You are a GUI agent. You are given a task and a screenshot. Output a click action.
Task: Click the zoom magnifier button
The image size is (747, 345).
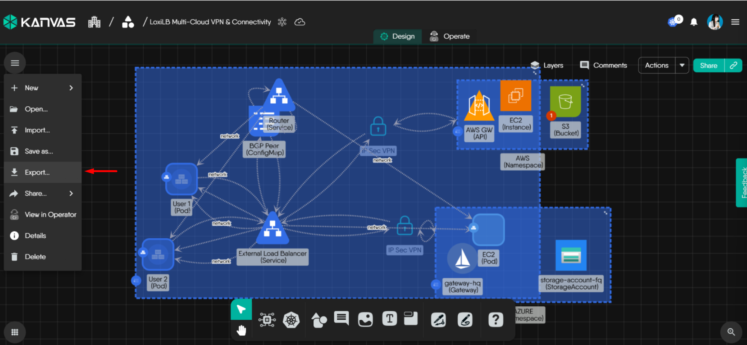[x=731, y=331]
